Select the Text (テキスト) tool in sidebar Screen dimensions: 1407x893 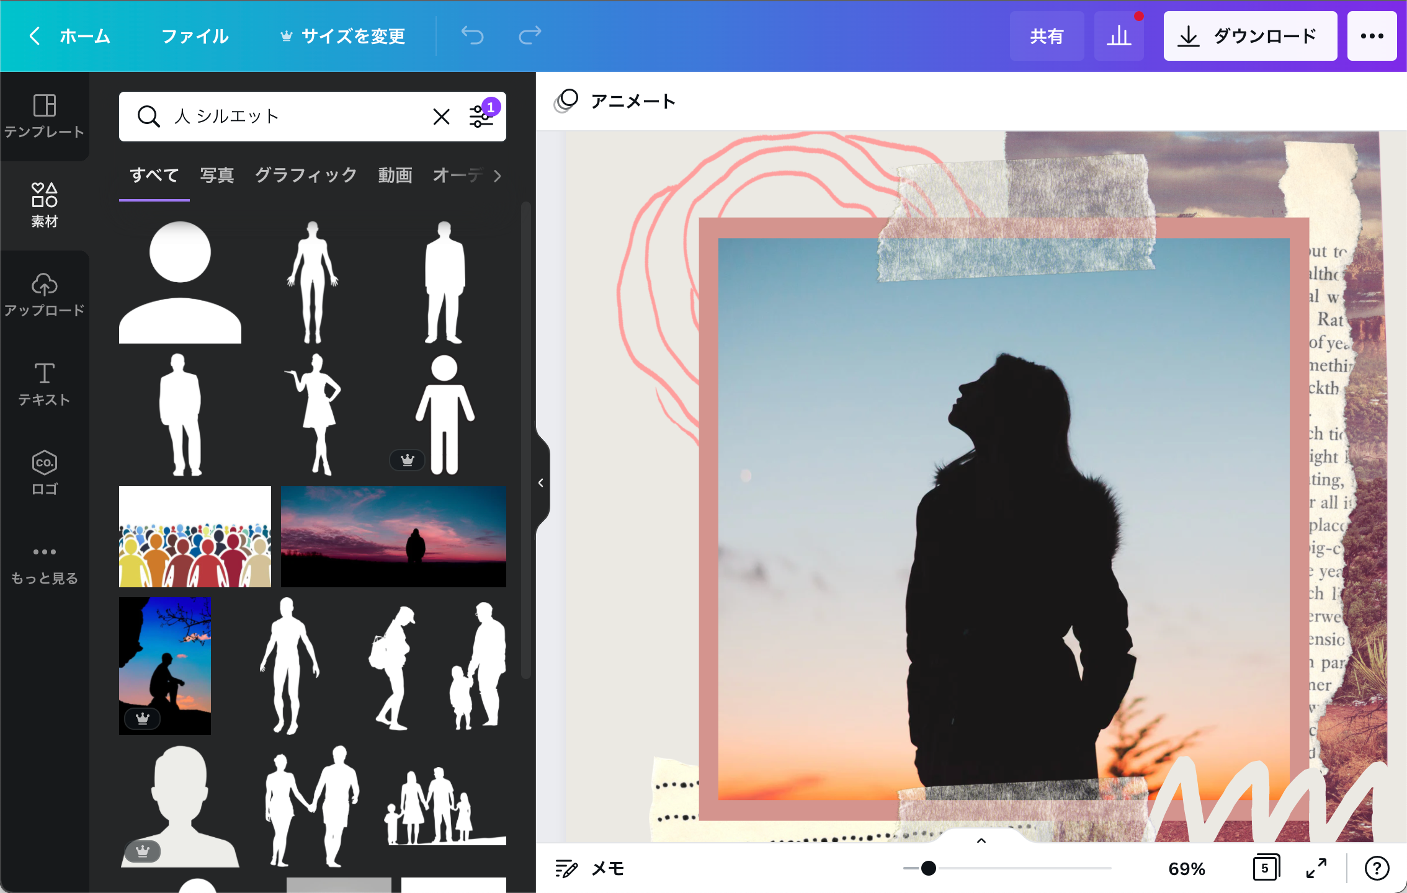pyautogui.click(x=44, y=384)
